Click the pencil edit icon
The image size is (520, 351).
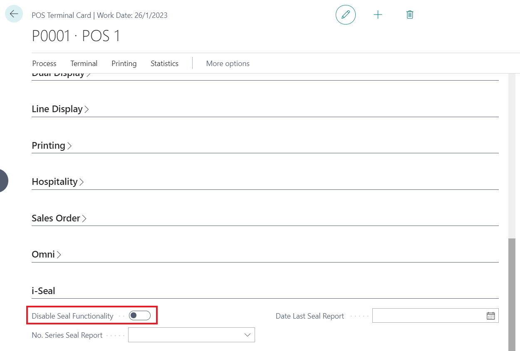[x=345, y=15]
